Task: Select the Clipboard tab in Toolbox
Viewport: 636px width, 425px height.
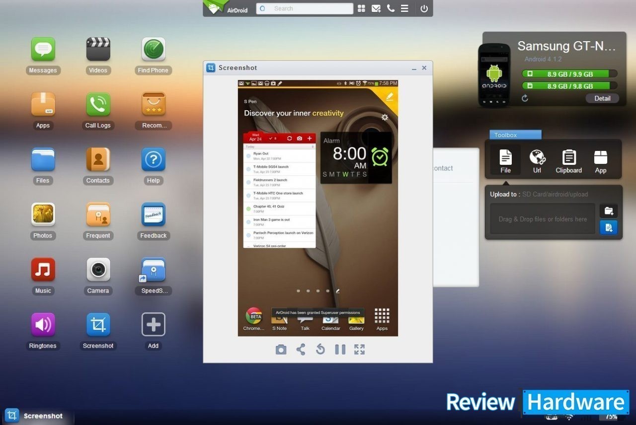Action: tap(569, 161)
